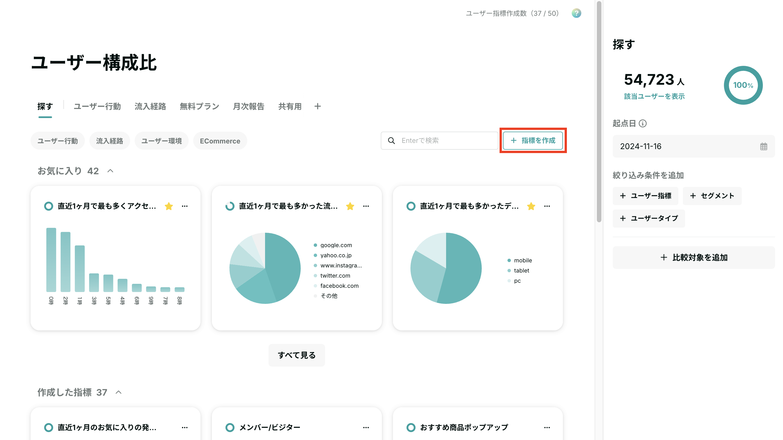Click facebook.com legend entry
The width and height of the screenshot is (783, 440).
(x=336, y=286)
